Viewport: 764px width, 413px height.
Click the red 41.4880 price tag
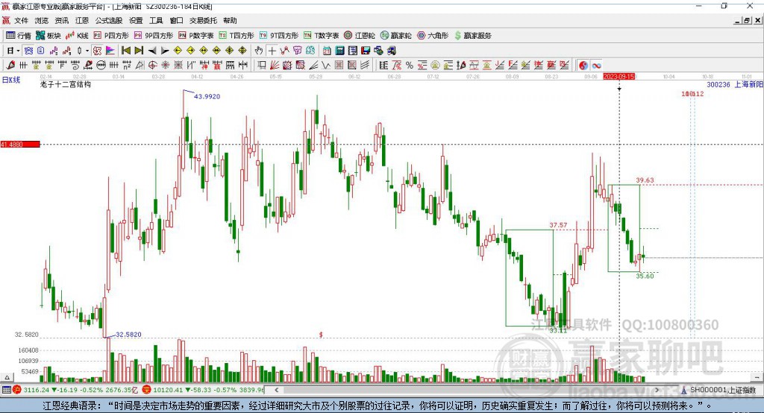(x=20, y=144)
